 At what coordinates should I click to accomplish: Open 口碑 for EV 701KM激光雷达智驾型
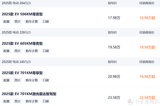point(46,101)
